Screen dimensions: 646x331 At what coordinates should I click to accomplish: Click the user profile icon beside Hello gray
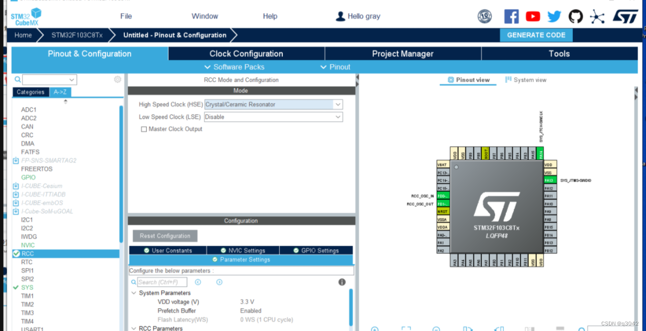(340, 16)
